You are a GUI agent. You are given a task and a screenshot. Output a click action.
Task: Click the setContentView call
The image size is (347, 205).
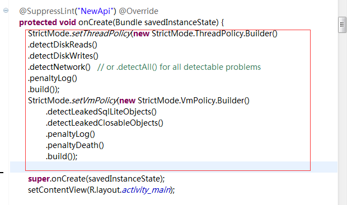(101, 190)
